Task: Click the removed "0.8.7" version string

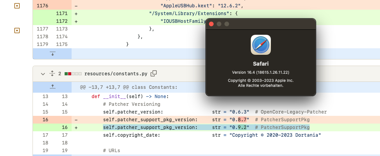Action: coord(240,120)
